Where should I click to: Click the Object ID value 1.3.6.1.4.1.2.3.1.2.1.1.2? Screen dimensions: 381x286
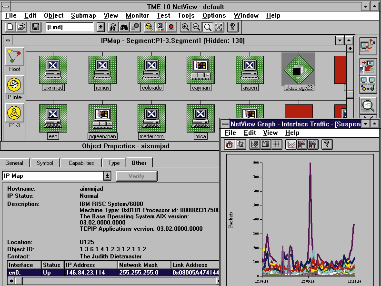click(x=113, y=249)
